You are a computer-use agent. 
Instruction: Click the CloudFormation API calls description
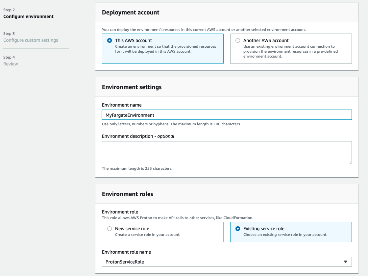(178, 218)
